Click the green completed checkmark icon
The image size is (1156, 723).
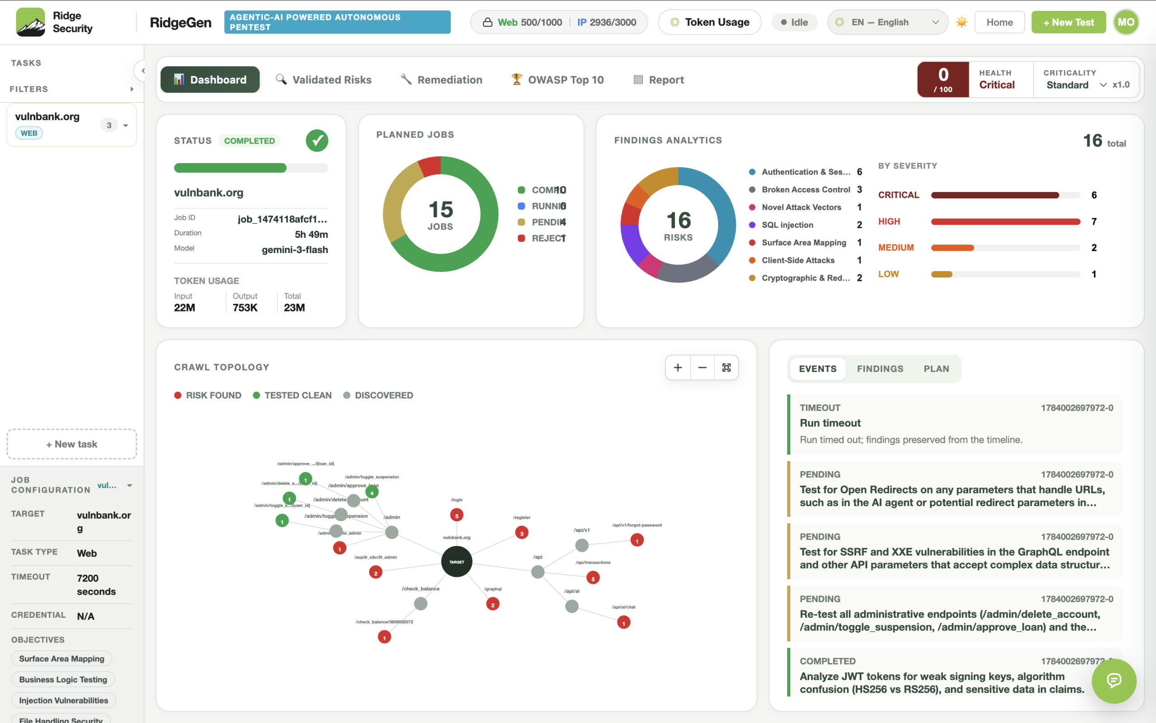coord(317,141)
